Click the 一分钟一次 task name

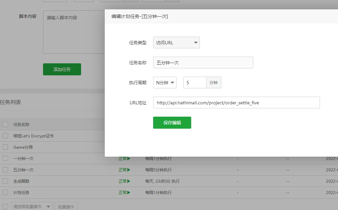click(23, 159)
